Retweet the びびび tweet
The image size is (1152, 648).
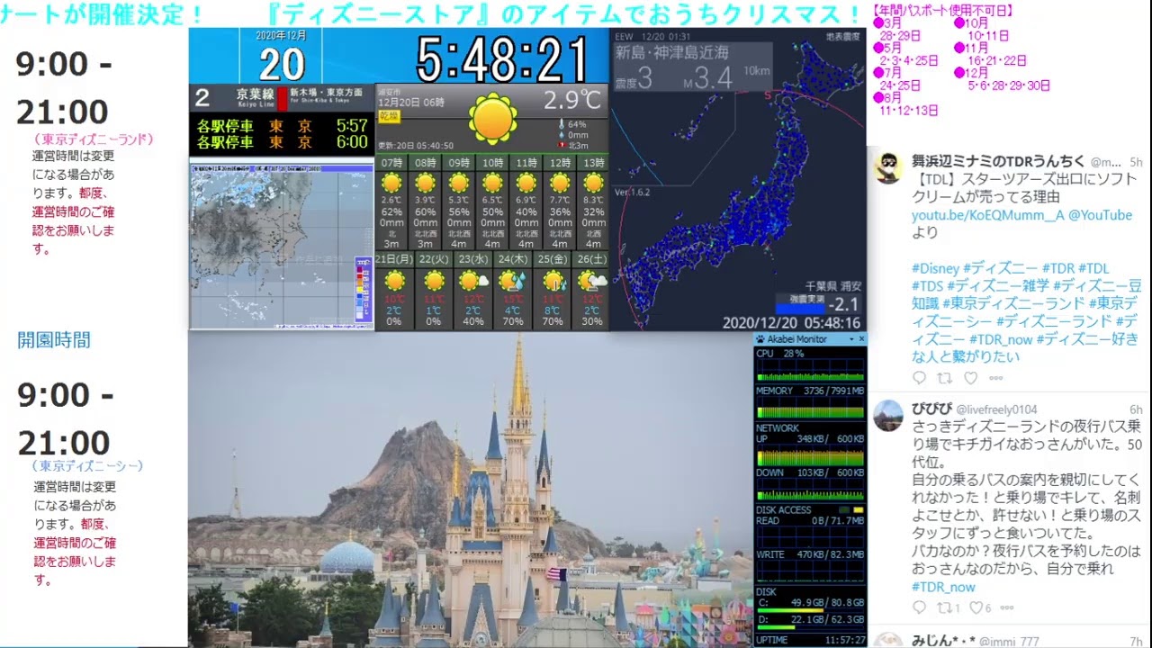click(x=945, y=608)
